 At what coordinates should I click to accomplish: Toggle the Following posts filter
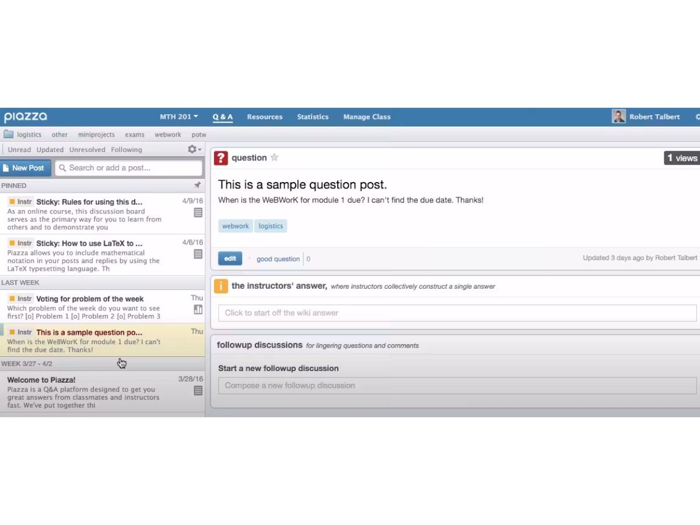[x=127, y=150]
